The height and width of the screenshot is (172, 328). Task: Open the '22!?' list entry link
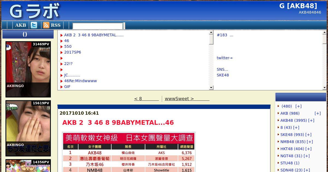[x=68, y=64]
